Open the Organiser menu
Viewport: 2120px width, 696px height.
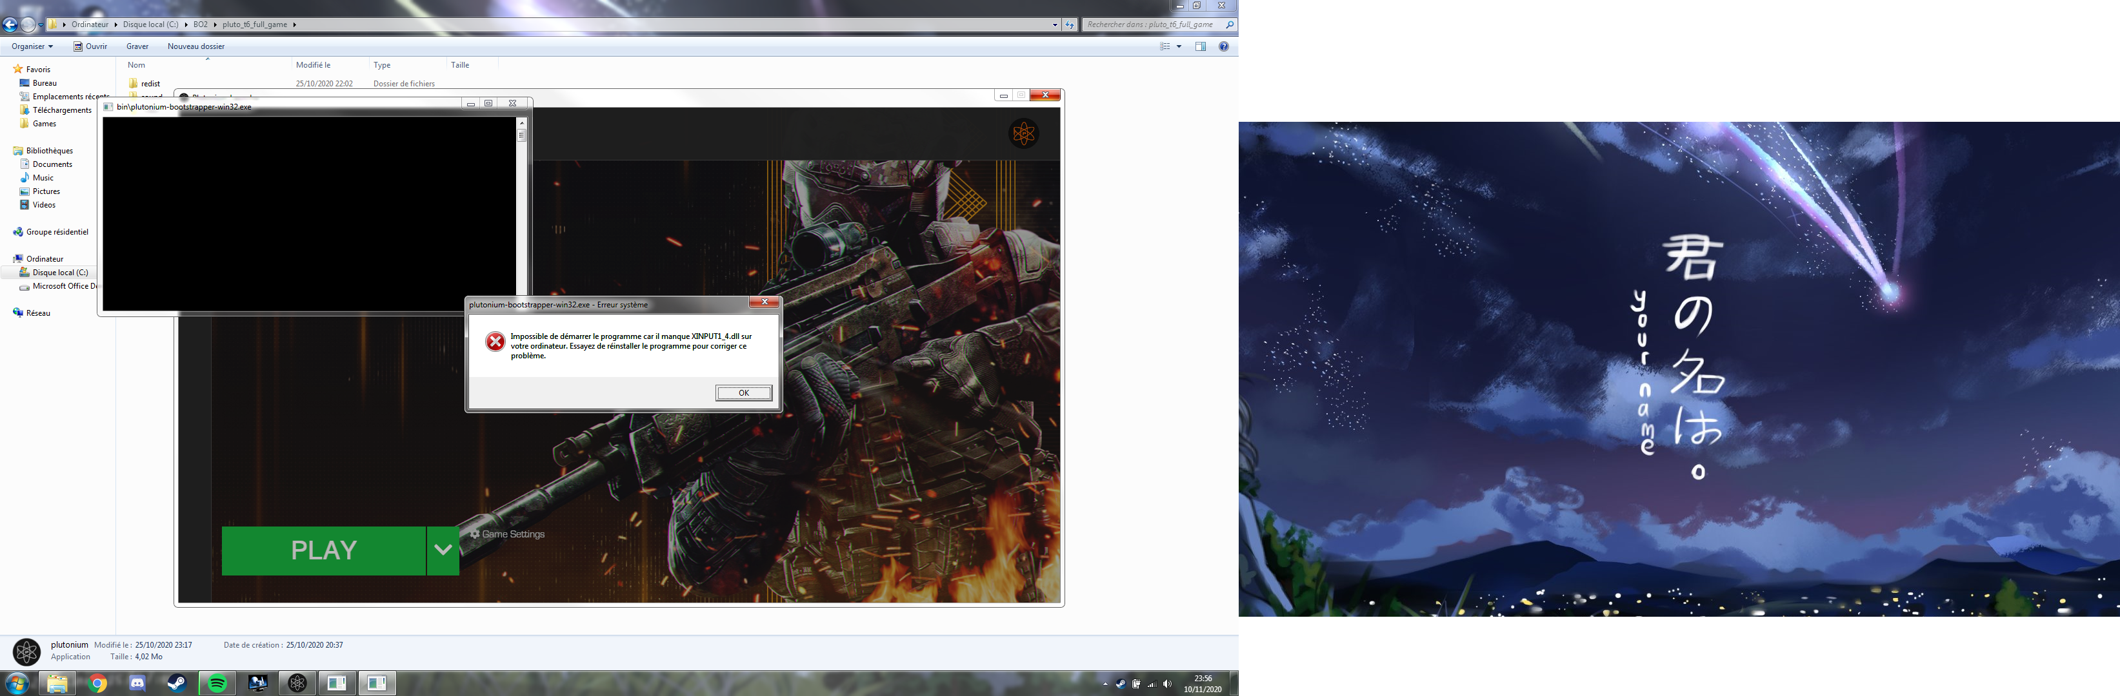click(x=32, y=47)
